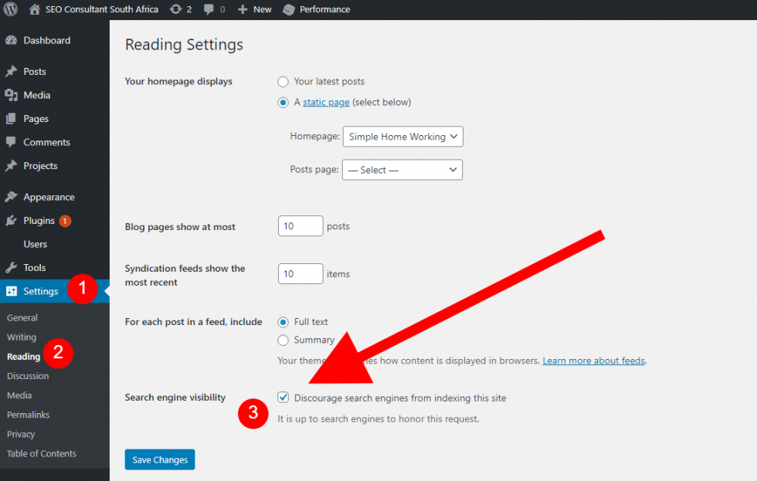The image size is (757, 481).
Task: Click the WordPress logo in the top bar
Action: click(x=10, y=9)
